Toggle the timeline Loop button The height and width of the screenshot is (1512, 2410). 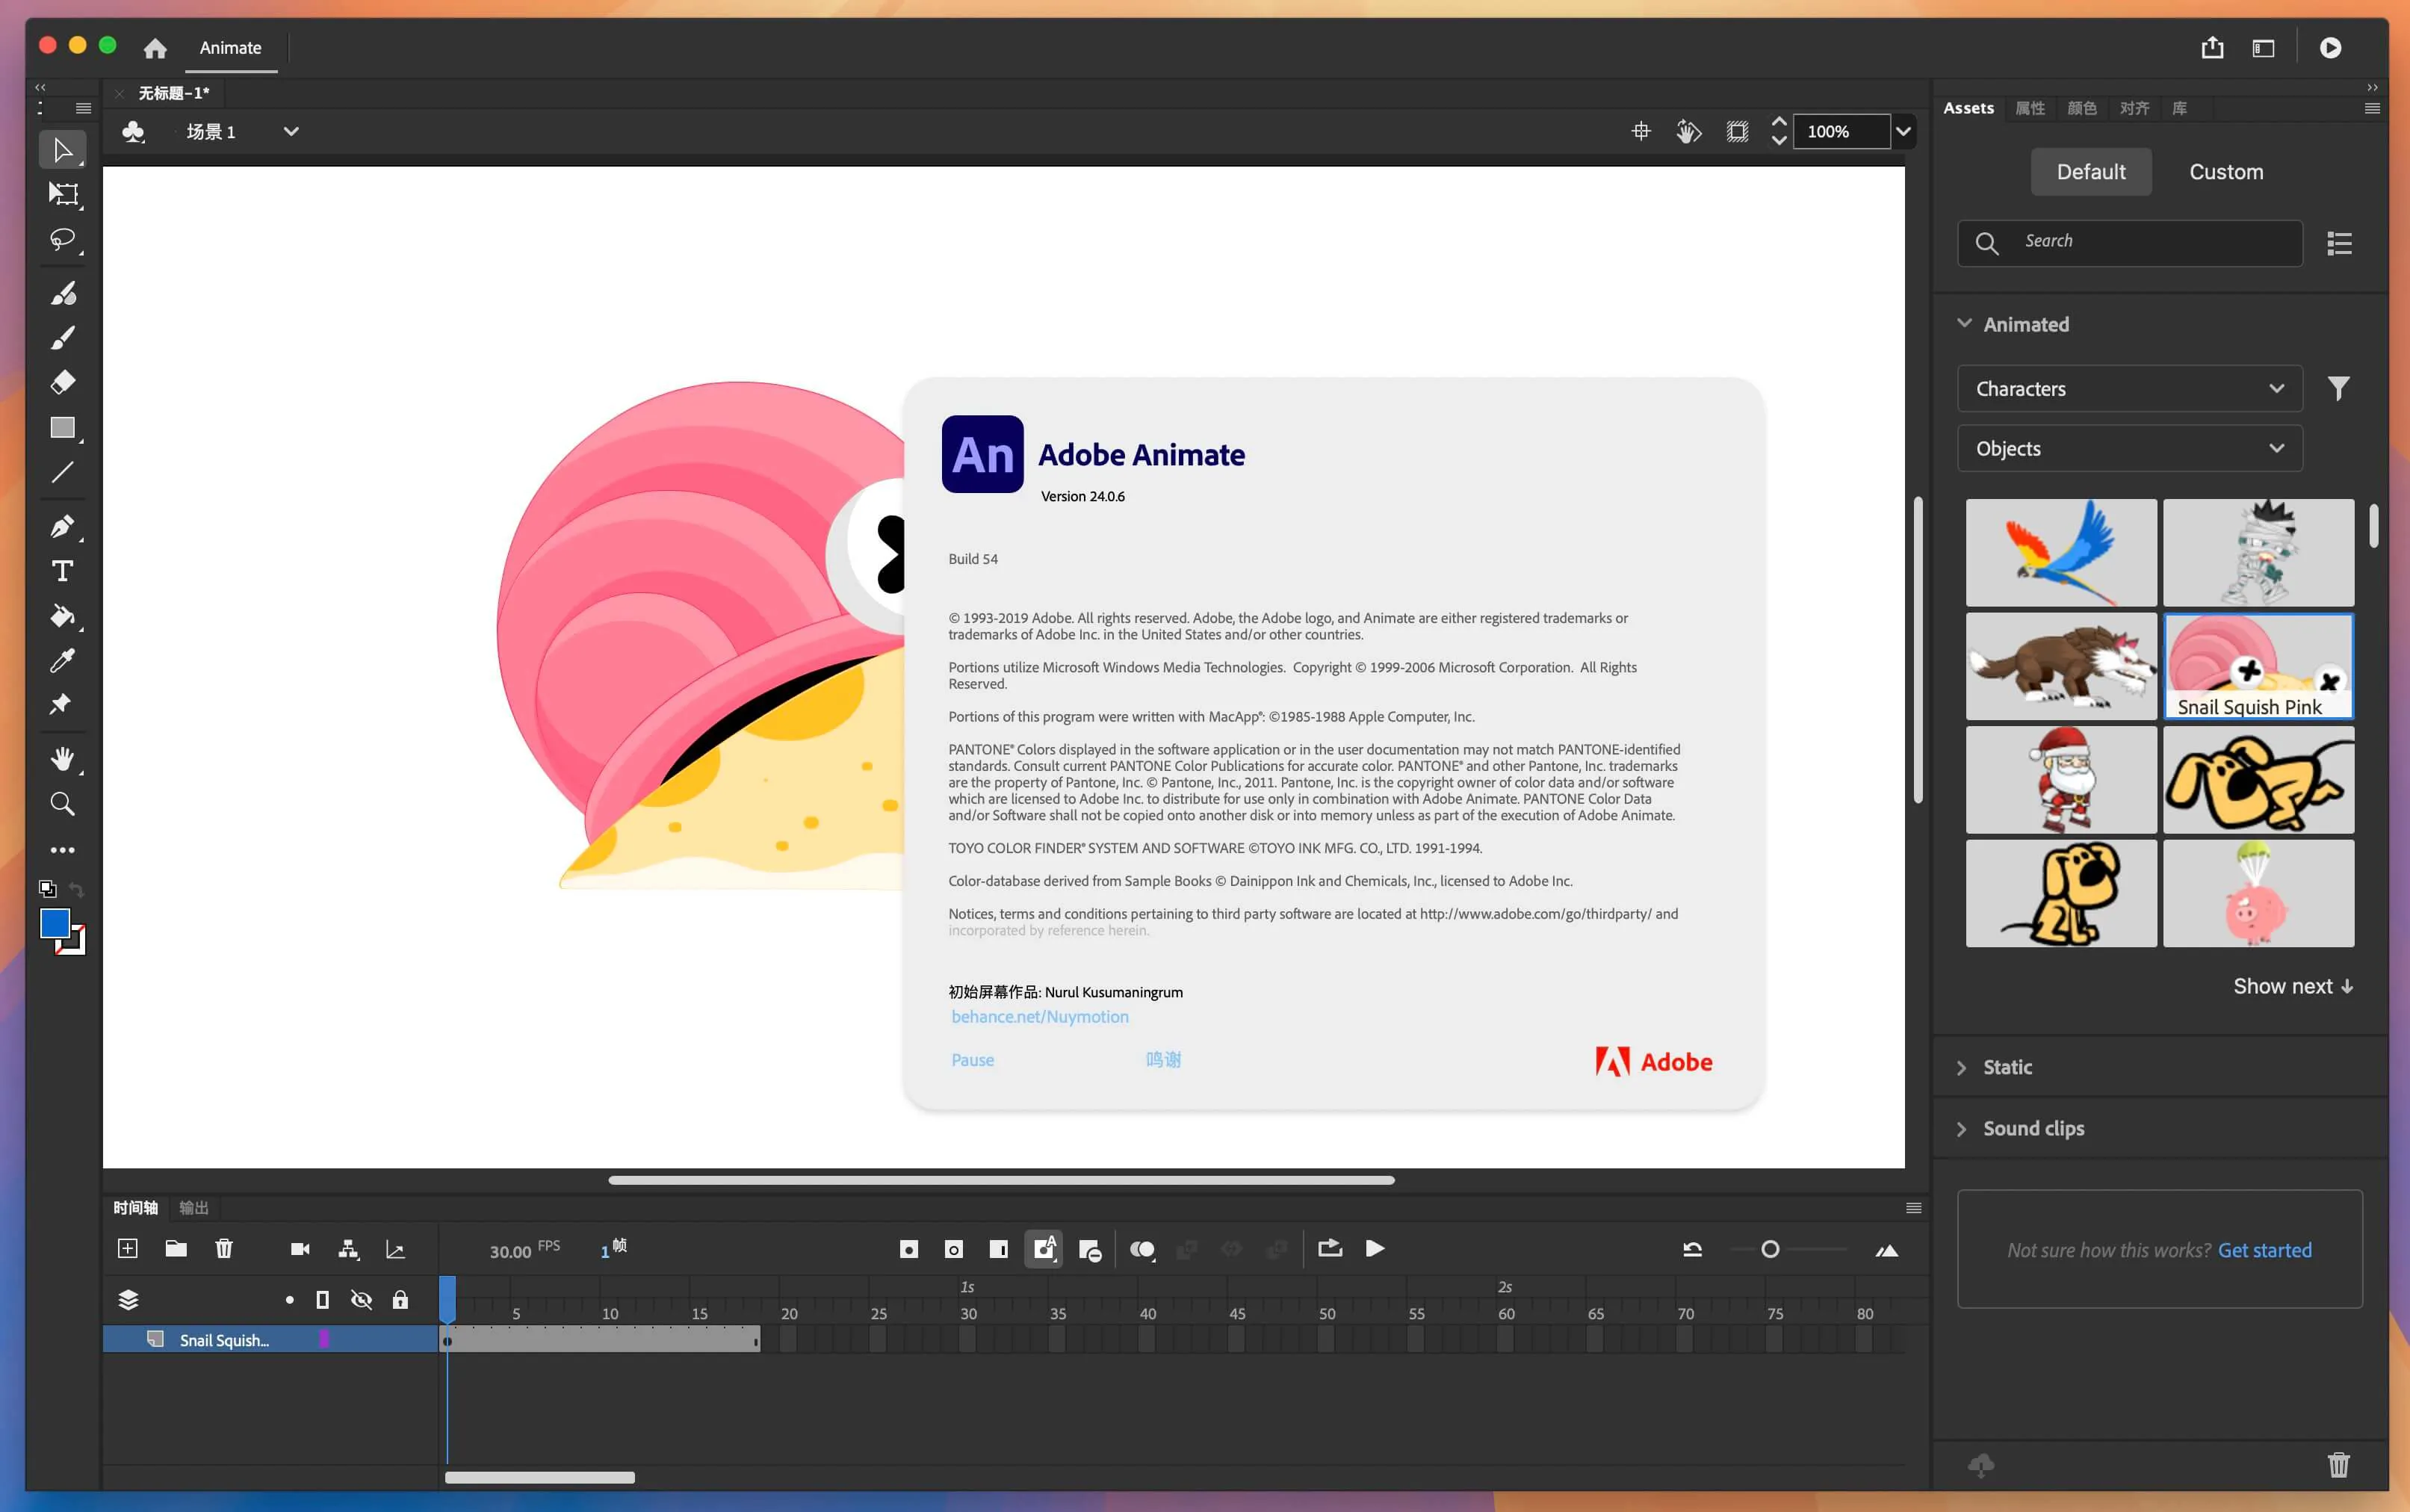pos(1329,1248)
